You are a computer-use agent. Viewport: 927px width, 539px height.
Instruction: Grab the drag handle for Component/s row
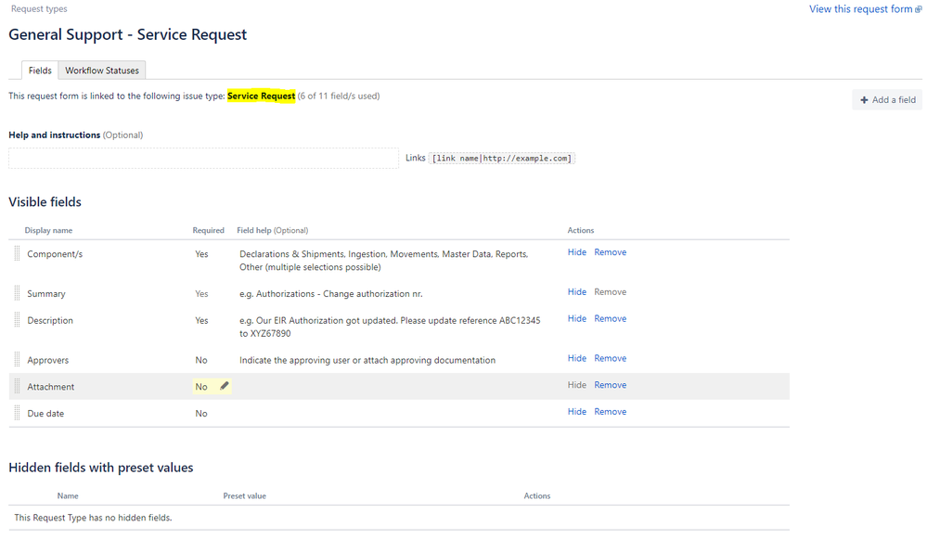[x=17, y=253]
